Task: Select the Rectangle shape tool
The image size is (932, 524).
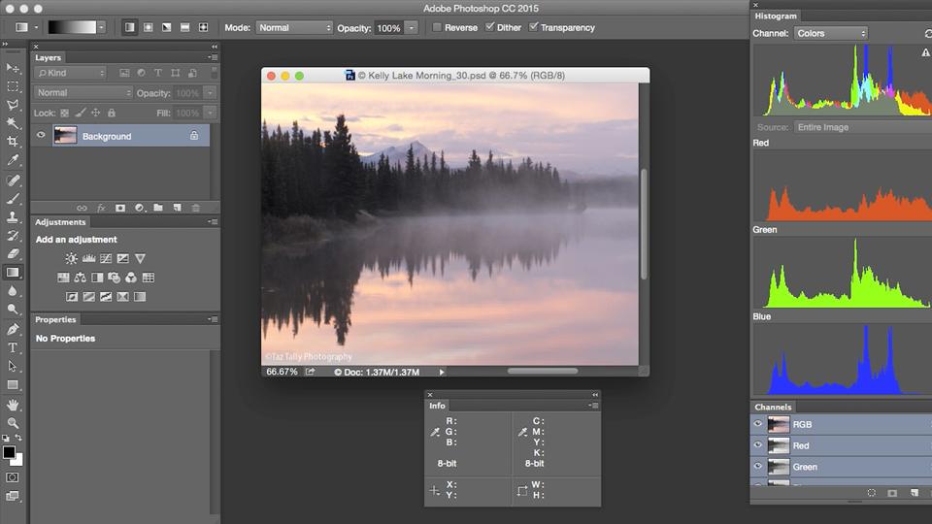Action: pyautogui.click(x=13, y=384)
